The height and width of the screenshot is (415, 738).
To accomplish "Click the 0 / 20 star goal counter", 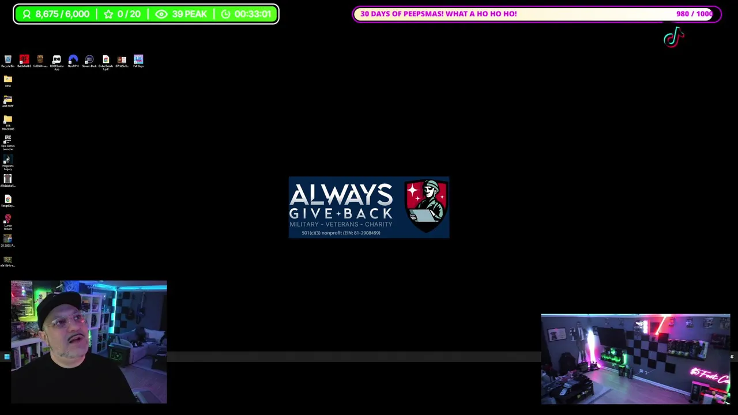I will coord(122,14).
